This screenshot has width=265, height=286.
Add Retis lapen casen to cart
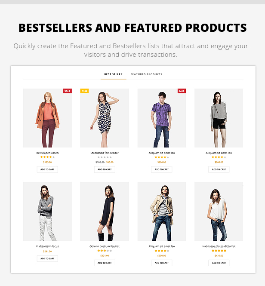[47, 169]
